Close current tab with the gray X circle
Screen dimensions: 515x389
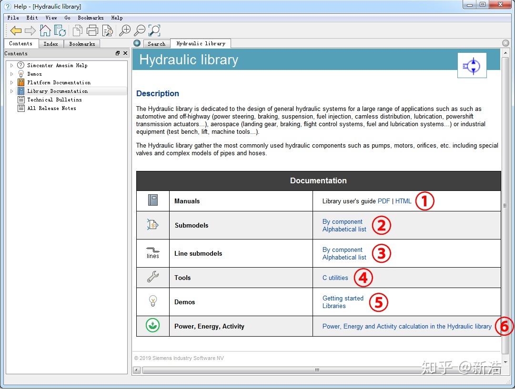(x=506, y=43)
